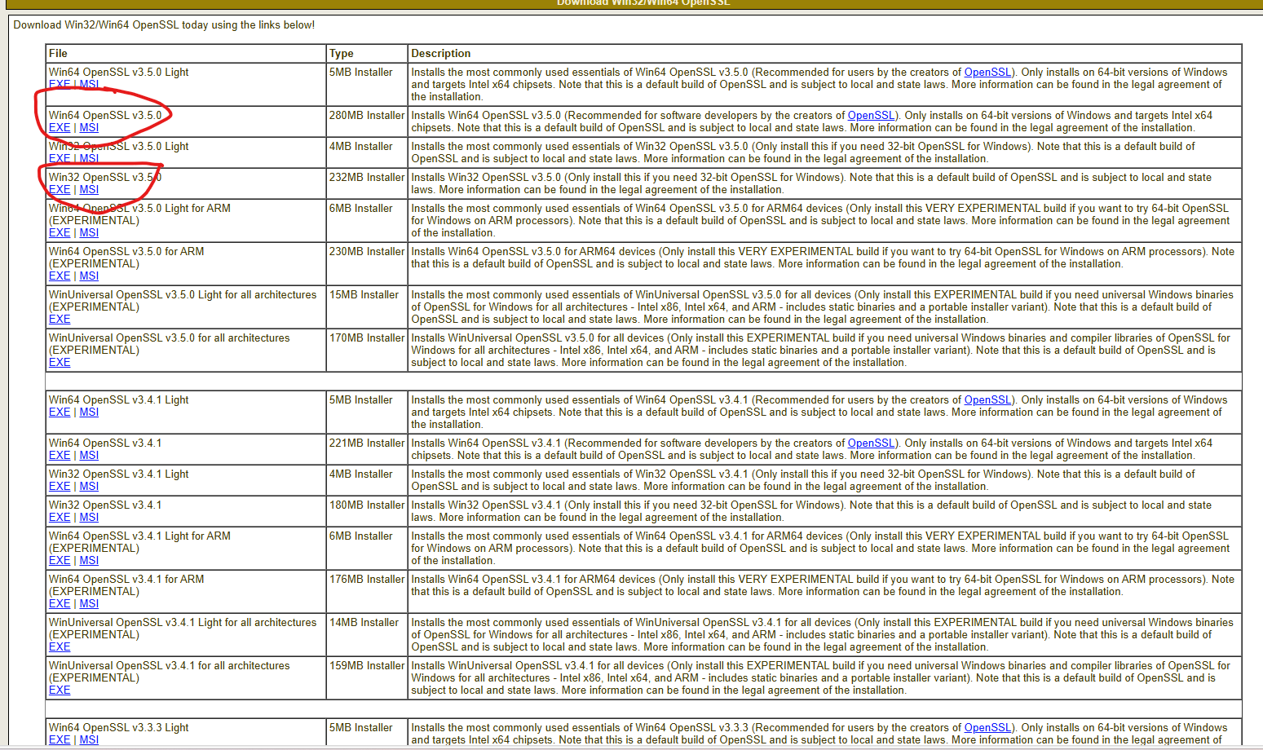Click the "Win64 OpenSSL v3.4.1" file name
1263x750 pixels.
pos(105,443)
